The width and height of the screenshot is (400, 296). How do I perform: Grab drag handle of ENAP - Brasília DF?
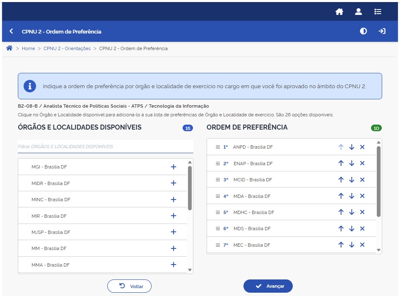[x=218, y=164]
